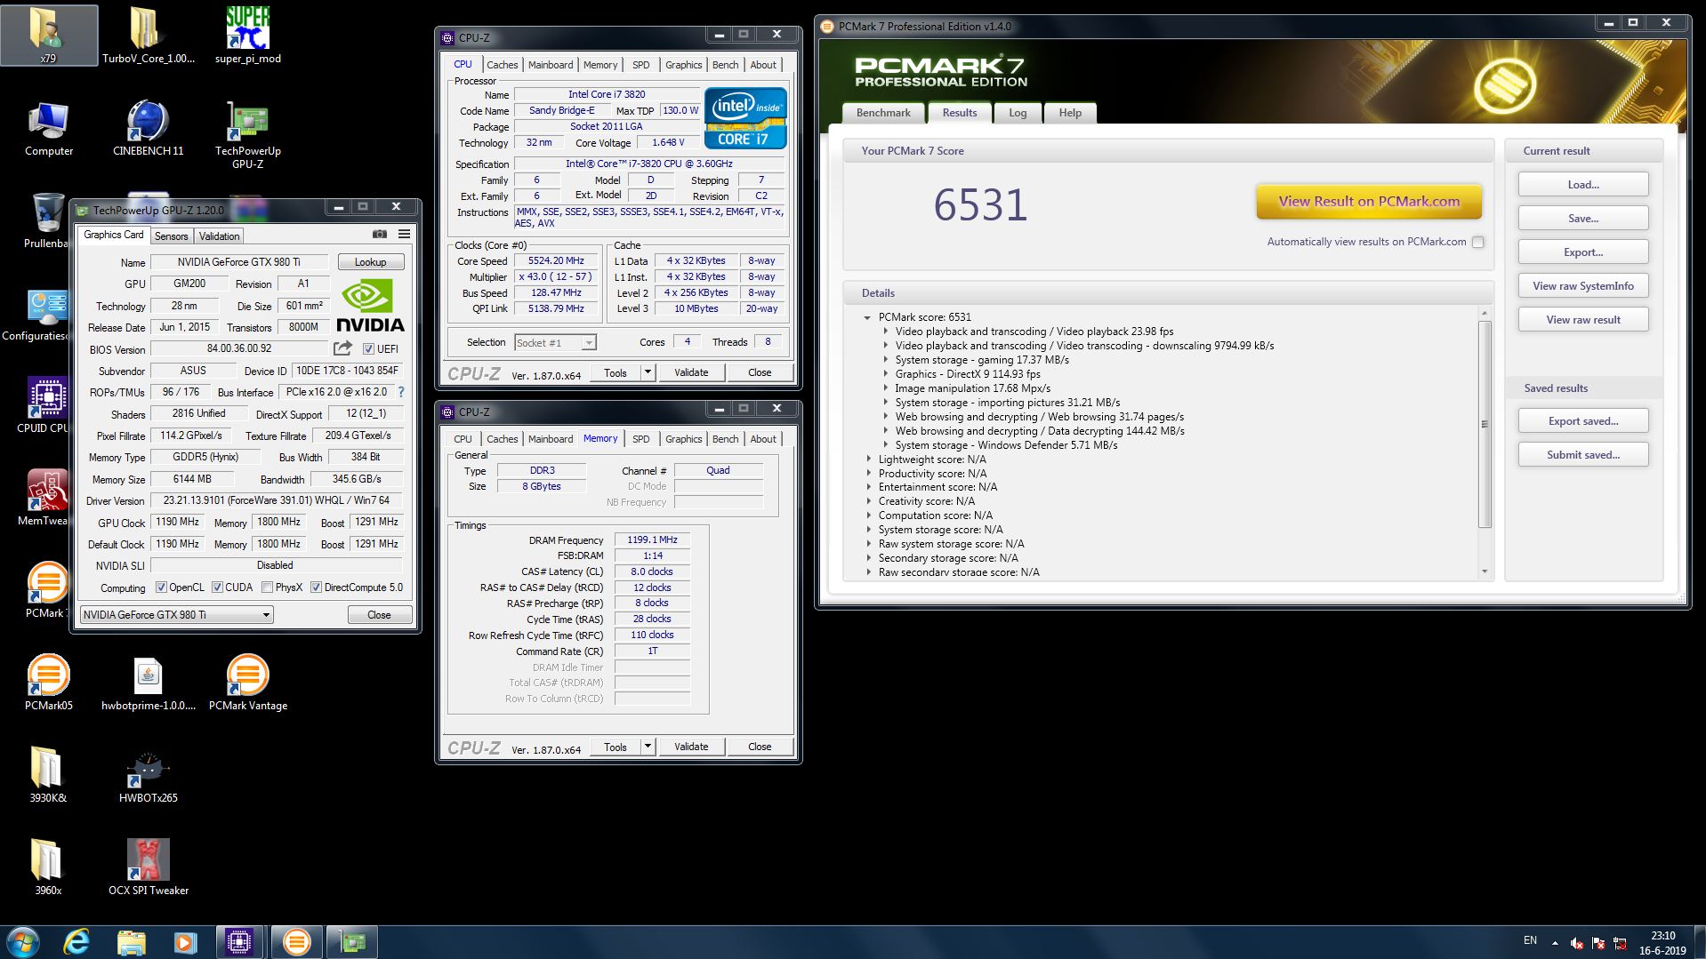Toggle OpenCL checkbox in GPU-Z
Screen dimensions: 1706x959
(x=161, y=587)
